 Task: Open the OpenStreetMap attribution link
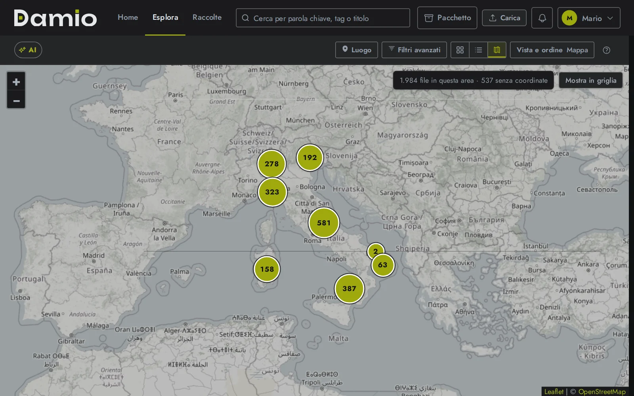(602, 392)
